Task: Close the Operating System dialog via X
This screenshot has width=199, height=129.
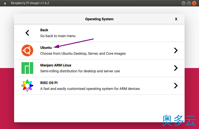Action: click(176, 19)
